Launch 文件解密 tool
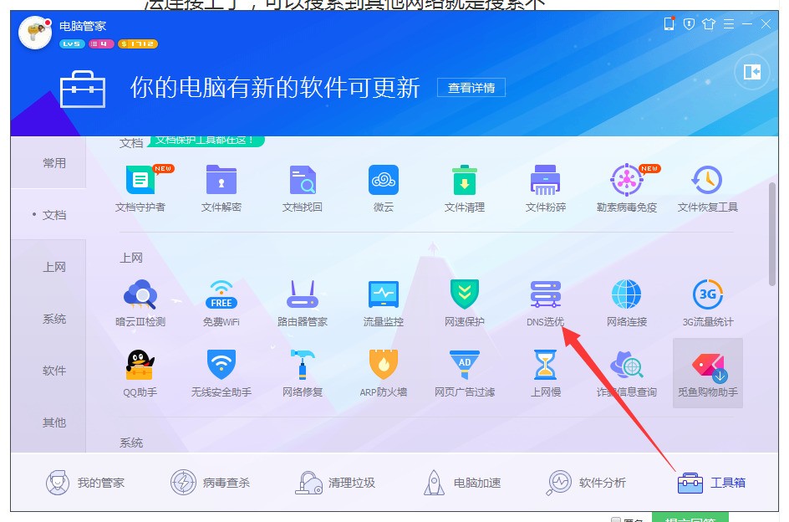 tap(221, 189)
